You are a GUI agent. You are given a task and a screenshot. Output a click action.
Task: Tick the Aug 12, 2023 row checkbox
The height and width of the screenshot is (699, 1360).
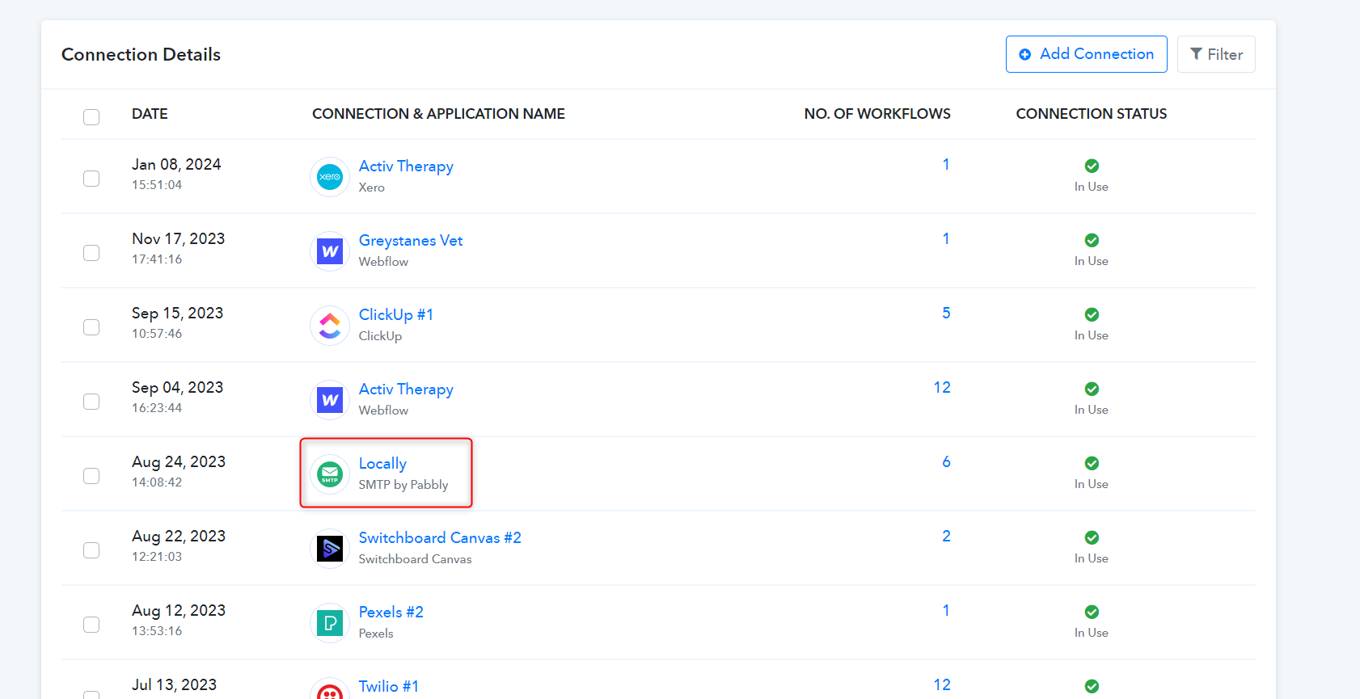pyautogui.click(x=91, y=625)
